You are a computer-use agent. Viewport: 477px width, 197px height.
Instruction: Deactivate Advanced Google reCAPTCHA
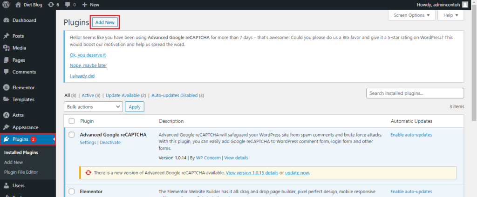(x=110, y=142)
